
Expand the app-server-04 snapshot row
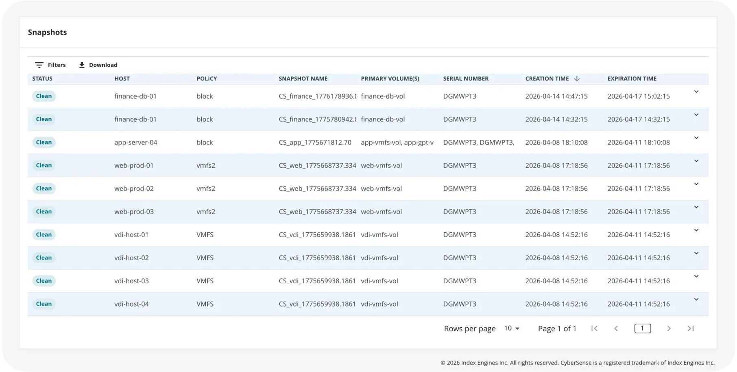click(696, 138)
